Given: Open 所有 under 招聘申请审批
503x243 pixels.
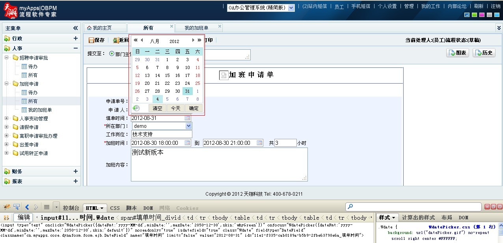Looking at the screenshot, I should tap(33, 75).
